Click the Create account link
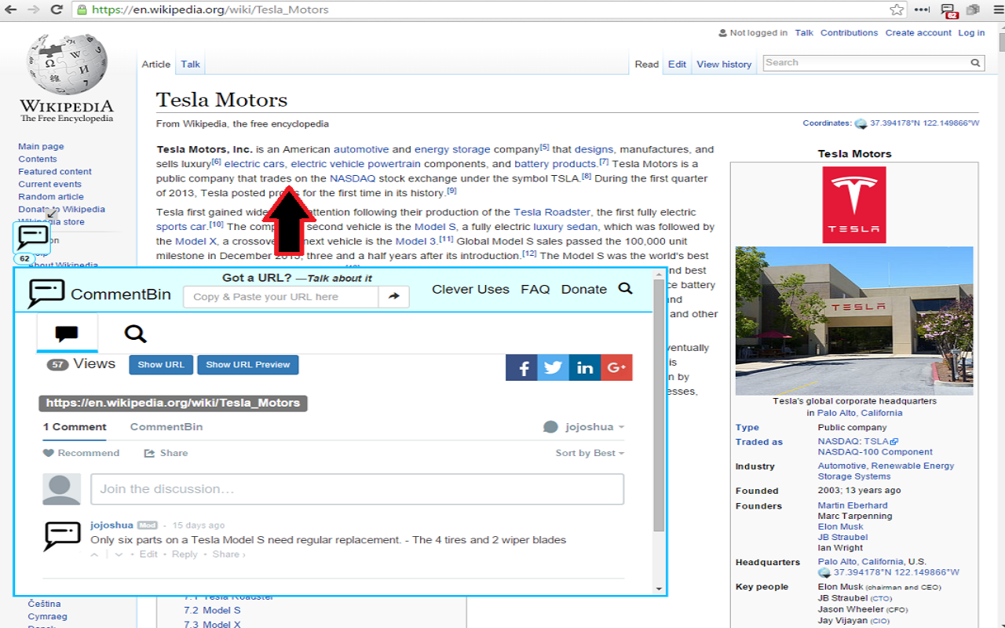Image resolution: width=1005 pixels, height=628 pixels. (x=919, y=33)
